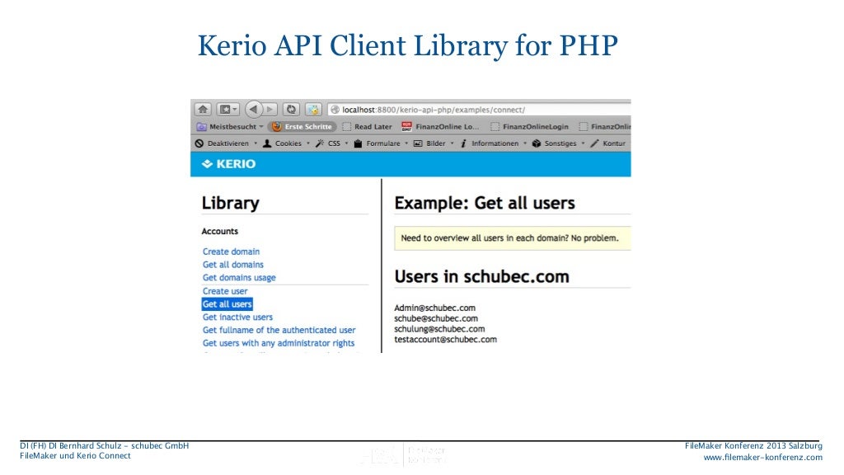Open the Meistbesucht bookmarks folder

230,126
